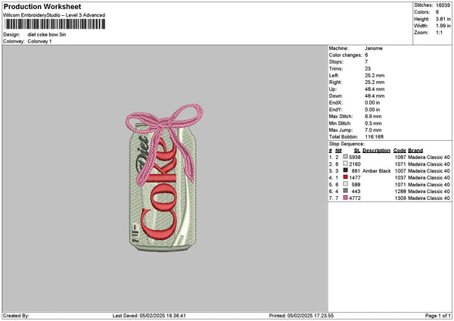This screenshot has width=454, height=321.
Task: Click stitch count '4772' in the last stop row
Action: point(355,198)
